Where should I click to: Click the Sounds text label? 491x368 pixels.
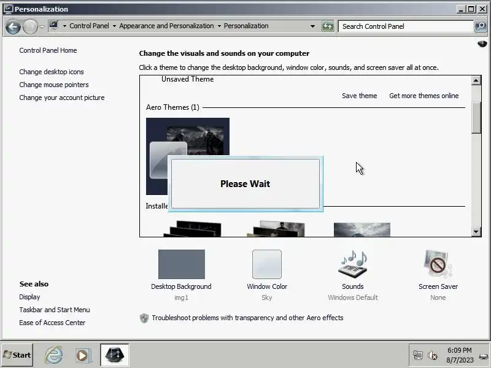point(353,286)
